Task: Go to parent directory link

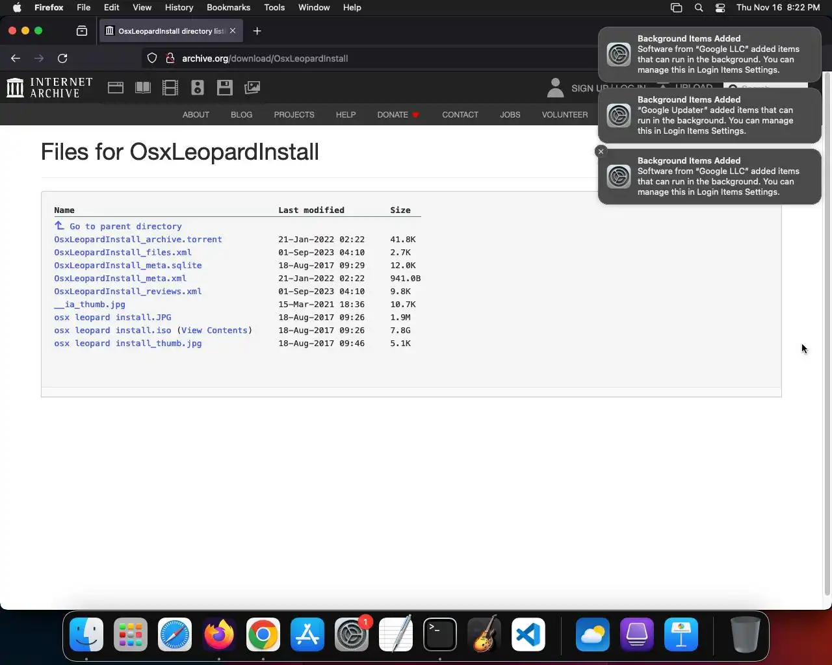Action: [x=118, y=226]
